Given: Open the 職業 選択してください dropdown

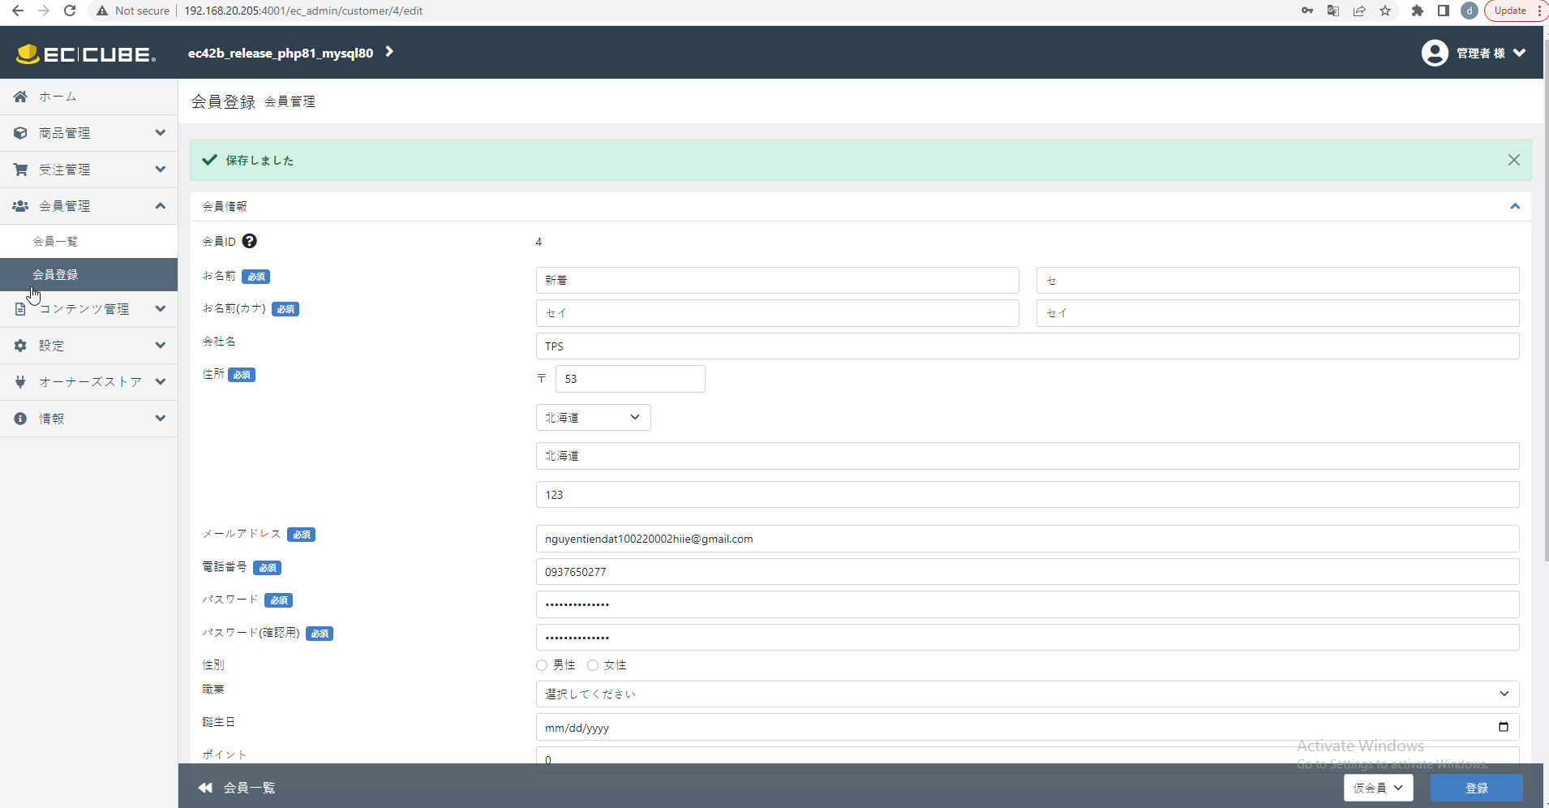Looking at the screenshot, I should (1027, 694).
